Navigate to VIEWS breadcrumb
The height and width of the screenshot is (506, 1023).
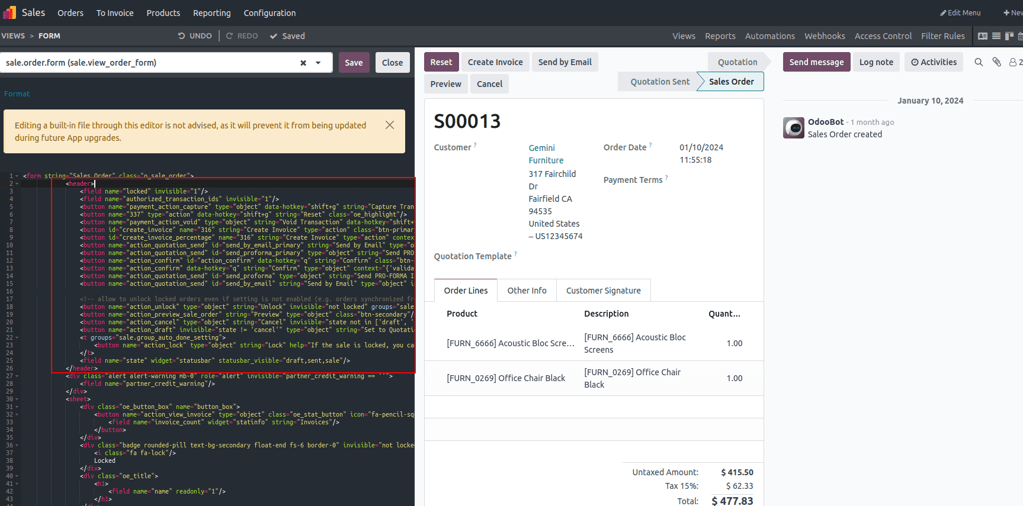pyautogui.click(x=13, y=36)
